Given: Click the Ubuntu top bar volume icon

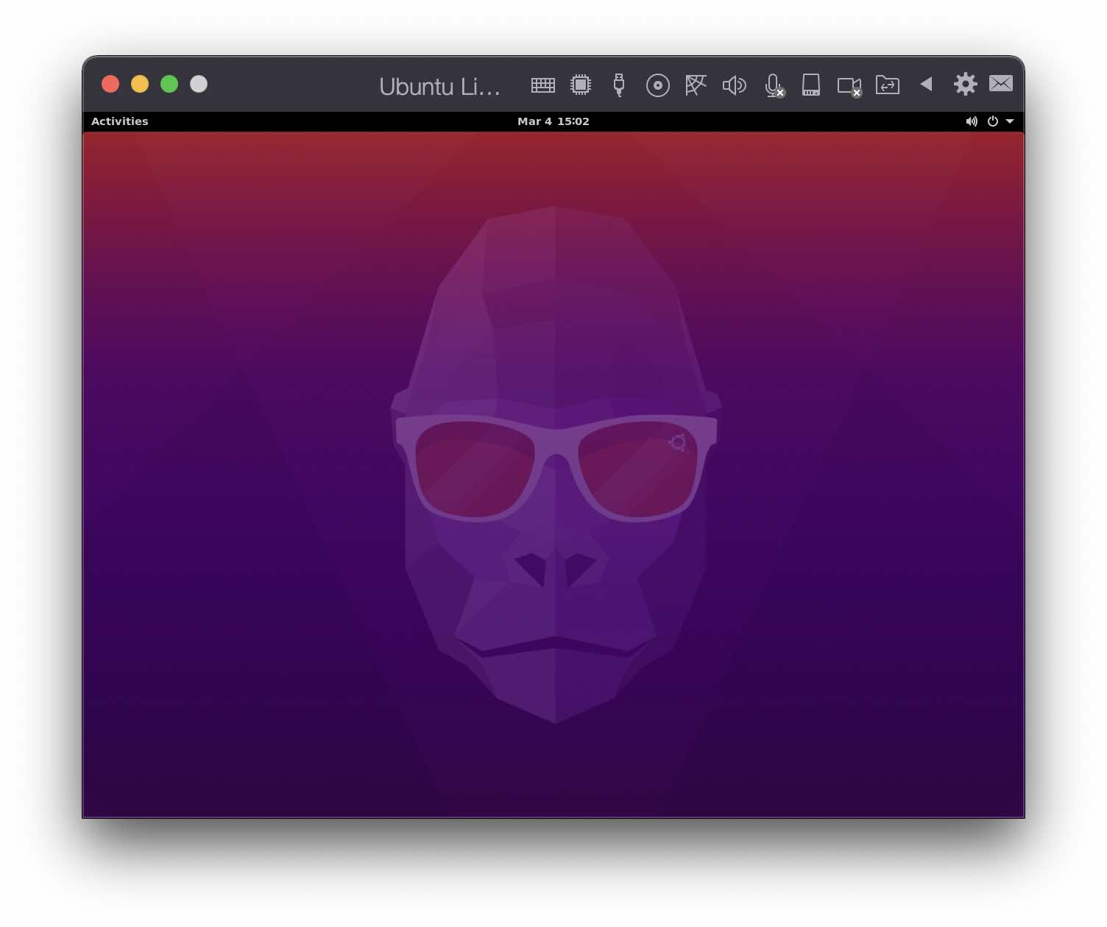Looking at the screenshot, I should [x=972, y=121].
